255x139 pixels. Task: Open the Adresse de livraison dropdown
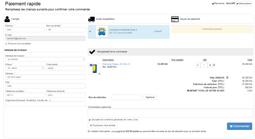click(x=45, y=59)
